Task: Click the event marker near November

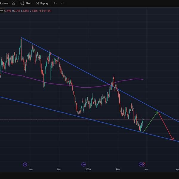Action: coord(25,164)
